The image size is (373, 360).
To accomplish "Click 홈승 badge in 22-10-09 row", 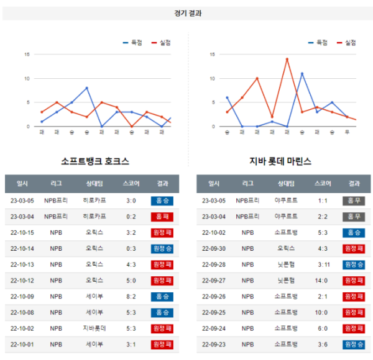I will point(162,297).
